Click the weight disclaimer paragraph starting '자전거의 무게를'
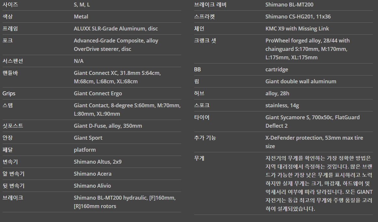 click(x=319, y=183)
